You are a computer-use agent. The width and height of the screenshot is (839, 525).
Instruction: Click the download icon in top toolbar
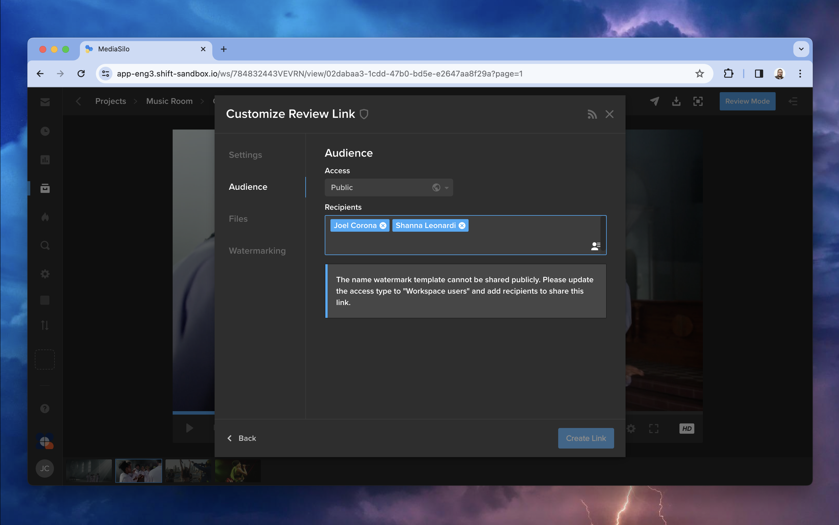click(x=676, y=101)
